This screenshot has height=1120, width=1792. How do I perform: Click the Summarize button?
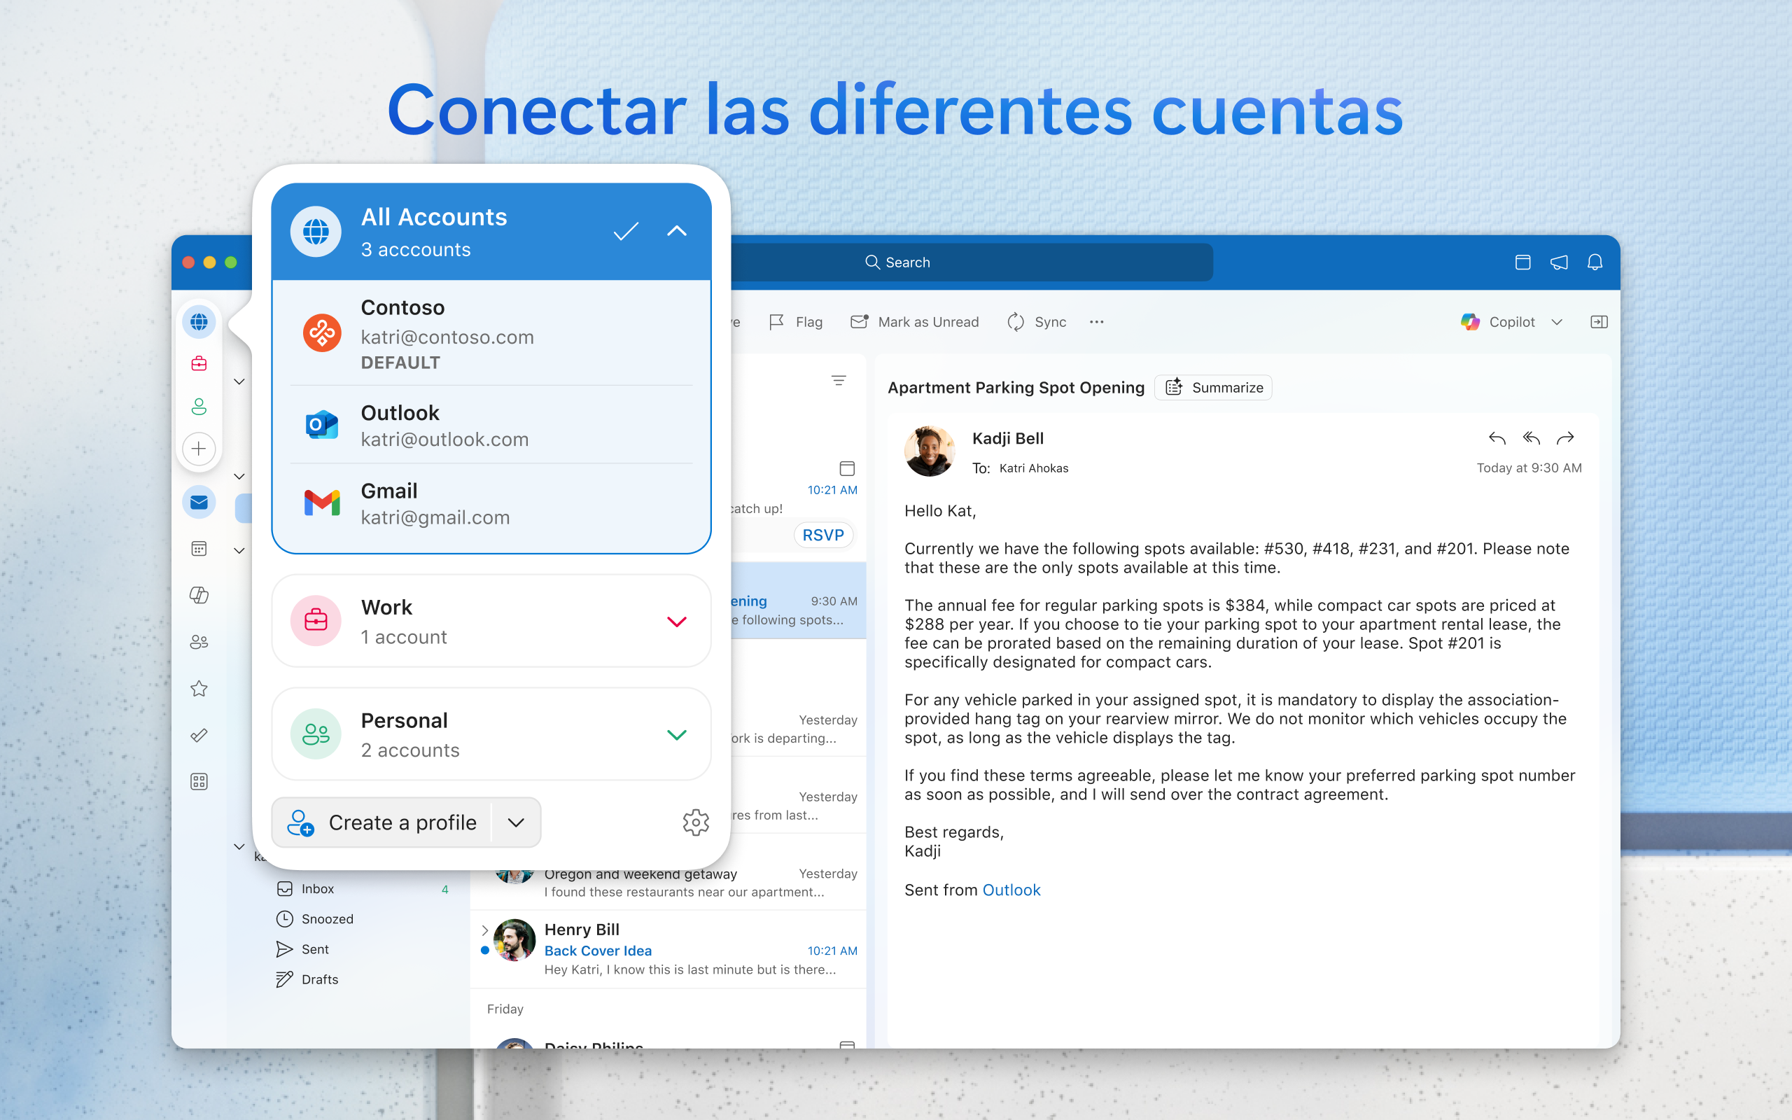[1214, 387]
